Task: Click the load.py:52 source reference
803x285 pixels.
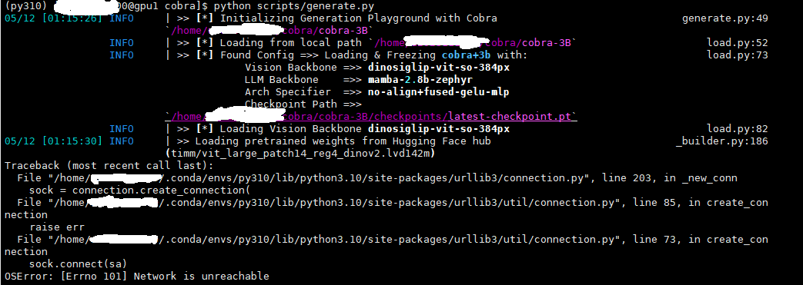Action: tap(737, 43)
